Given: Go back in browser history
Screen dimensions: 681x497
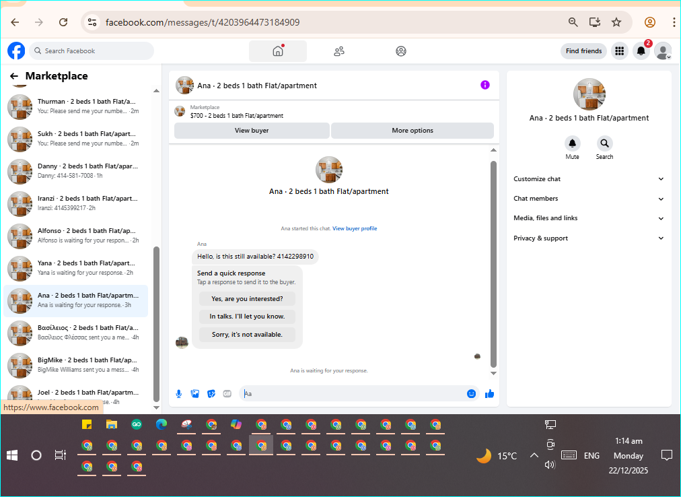Looking at the screenshot, I should 15,22.
